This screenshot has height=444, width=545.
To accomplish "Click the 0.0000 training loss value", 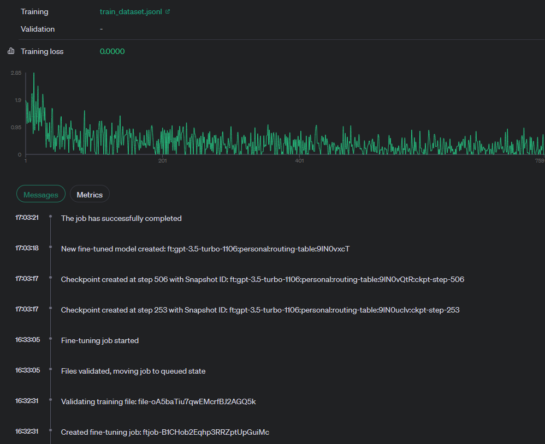I will 112,51.
